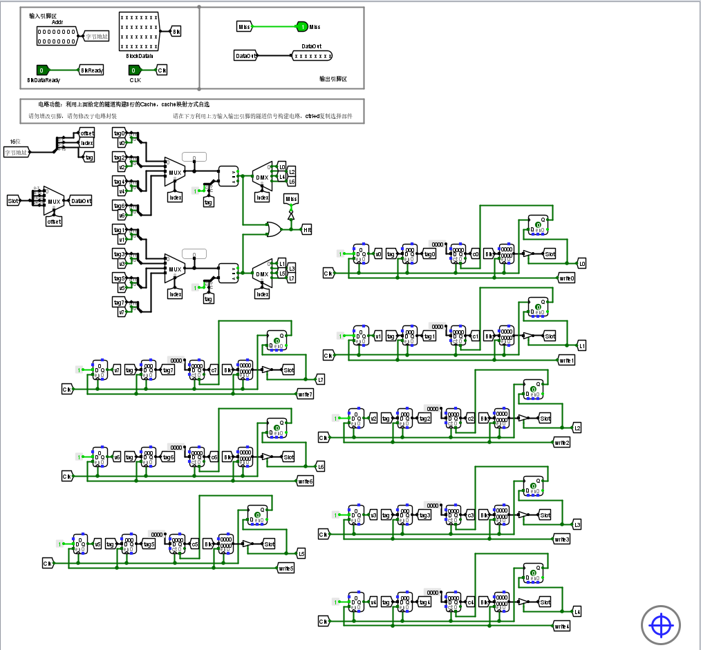Toggle the green constant 1 beside the tag tunnel
Viewport: 701px width, 650px height.
click(195, 190)
